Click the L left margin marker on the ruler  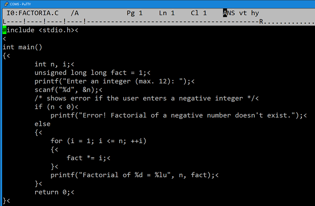[4, 21]
